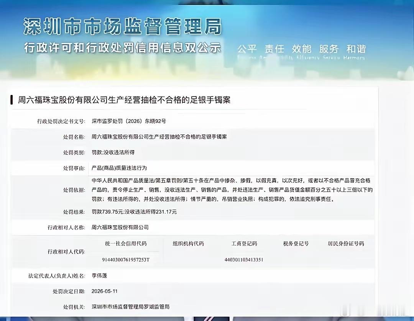Screen dimensions: 414x321
Task: Click the 行政相对人代码 label
Action: (66, 252)
